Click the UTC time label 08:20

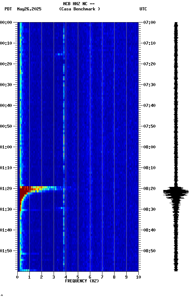click(x=149, y=189)
